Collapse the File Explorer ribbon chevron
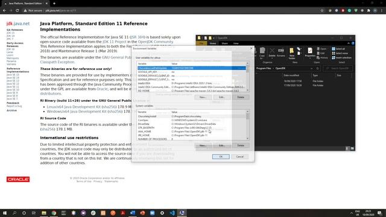This screenshot has width=386, height=217. (349, 43)
